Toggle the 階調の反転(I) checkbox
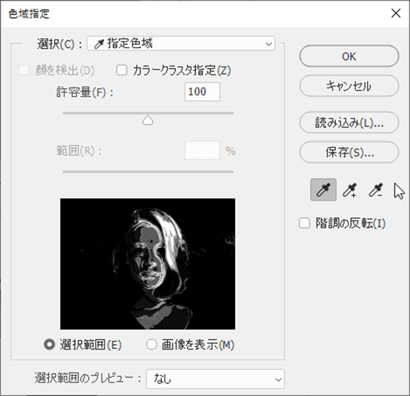Image resolution: width=410 pixels, height=396 pixels. coord(305,223)
